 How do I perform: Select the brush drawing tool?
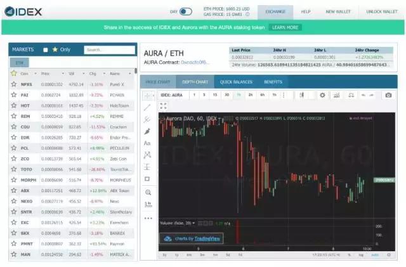coord(147,131)
